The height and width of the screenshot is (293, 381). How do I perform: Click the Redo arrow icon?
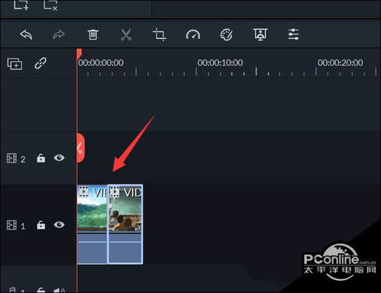(59, 35)
